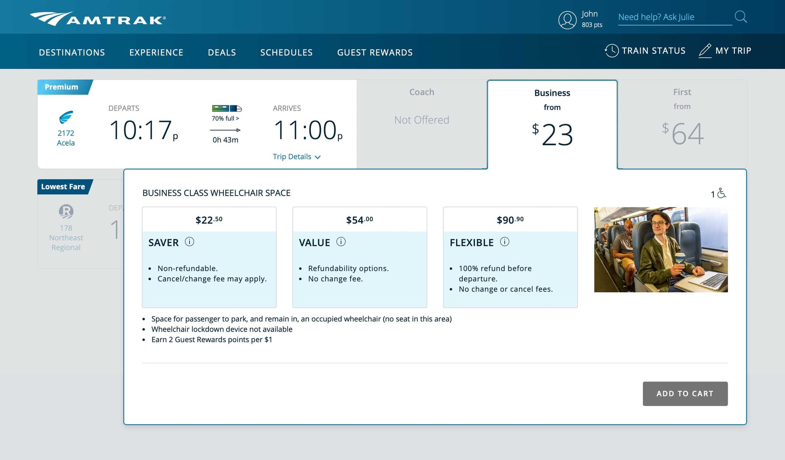Open Saver fare info icon
This screenshot has width=785, height=460.
pos(189,242)
